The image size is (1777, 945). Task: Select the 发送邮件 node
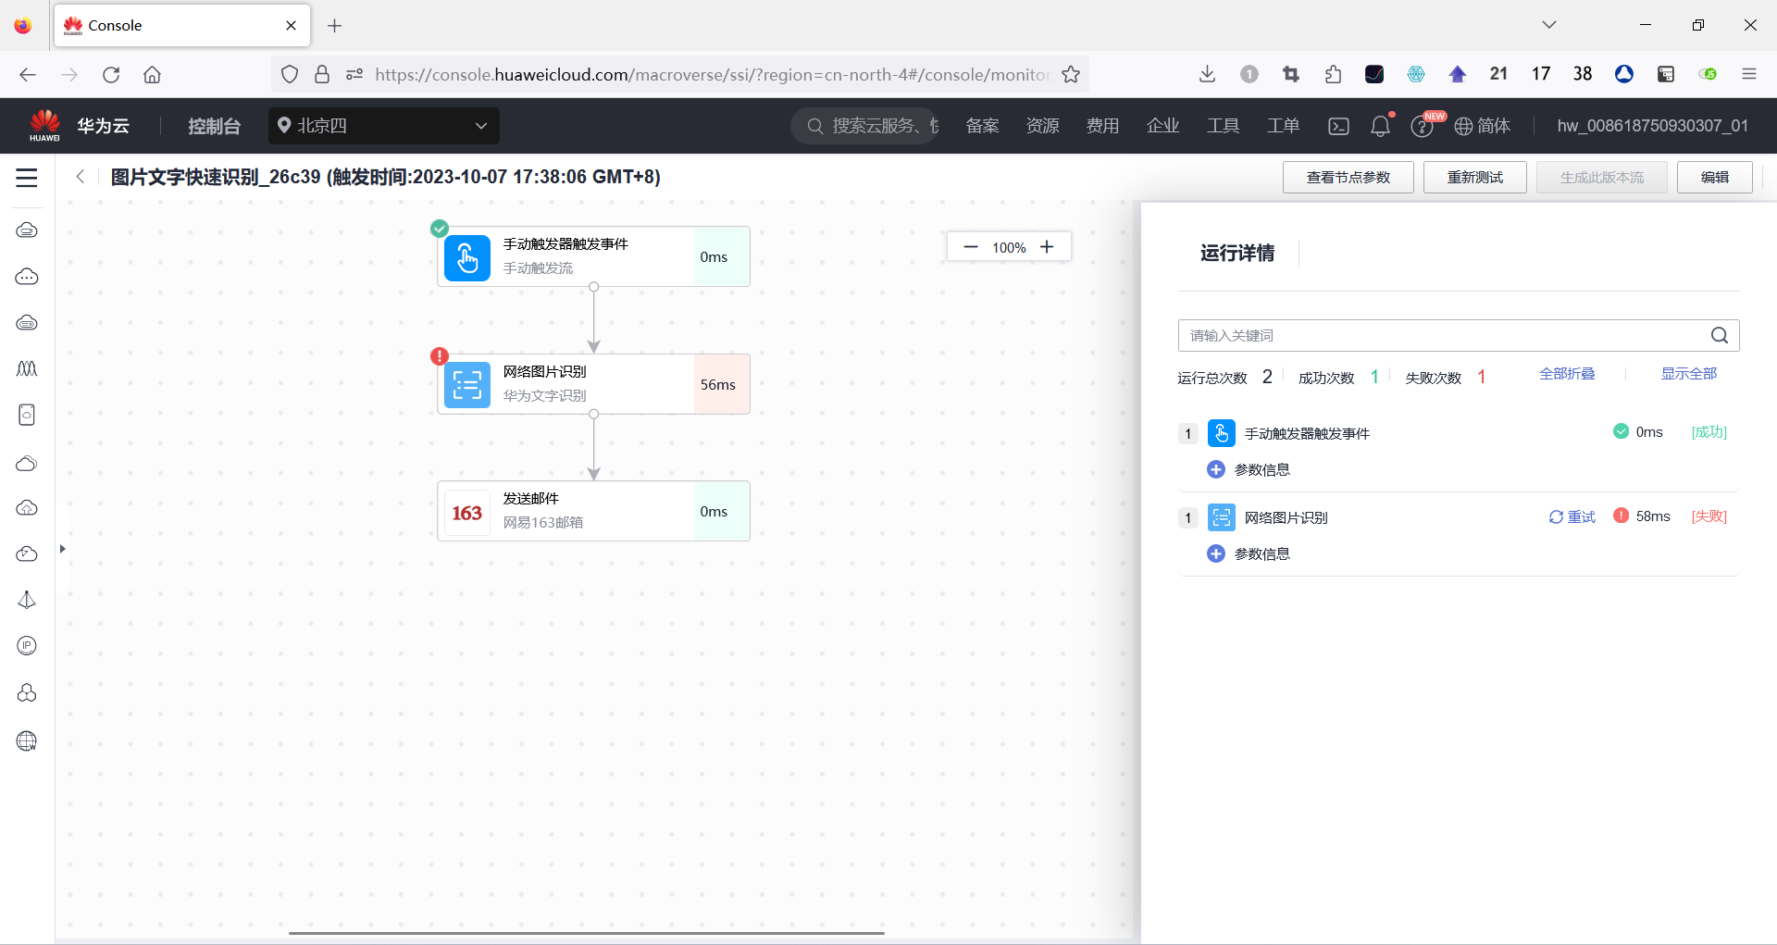[593, 511]
